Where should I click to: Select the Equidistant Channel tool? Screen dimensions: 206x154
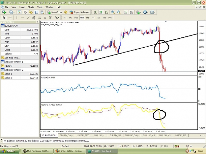pos(34,18)
